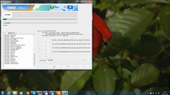170x95 pixels.
Task: Click the ID:COM port indicator box
Action: 7,23
